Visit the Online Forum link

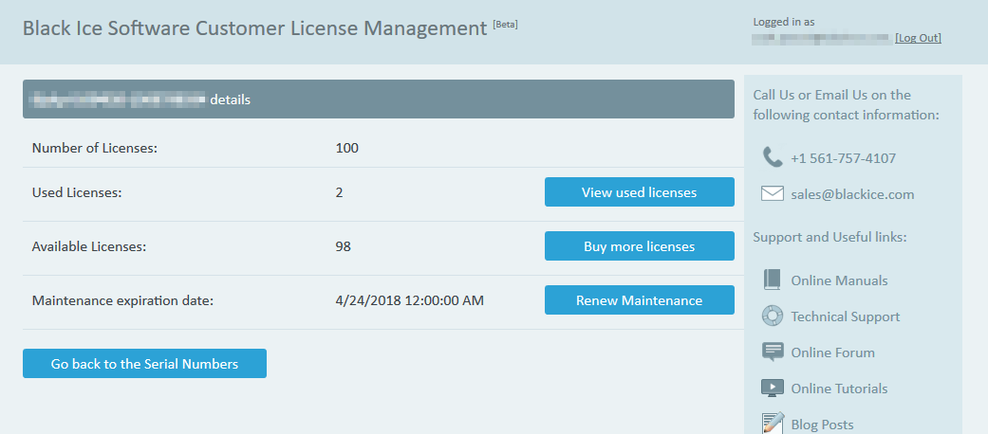point(833,353)
